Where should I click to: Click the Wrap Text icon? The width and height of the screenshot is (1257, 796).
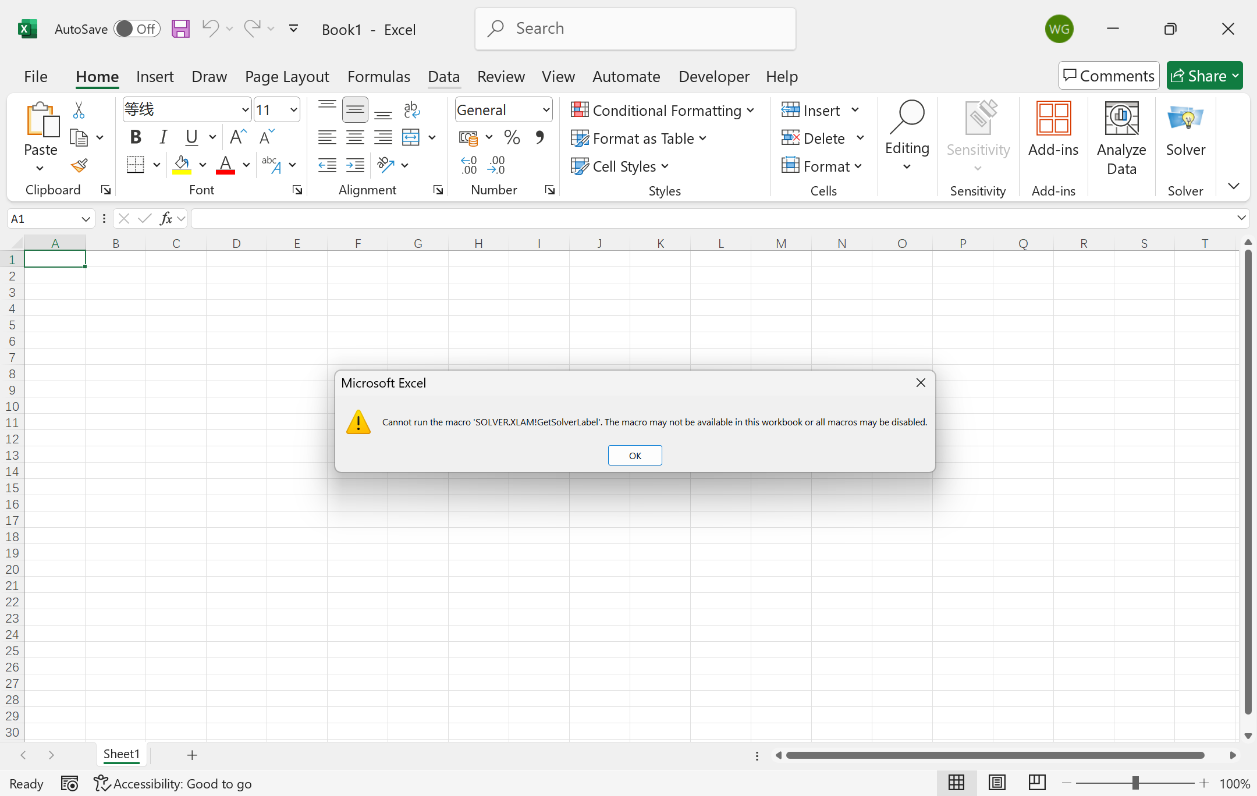click(x=412, y=110)
